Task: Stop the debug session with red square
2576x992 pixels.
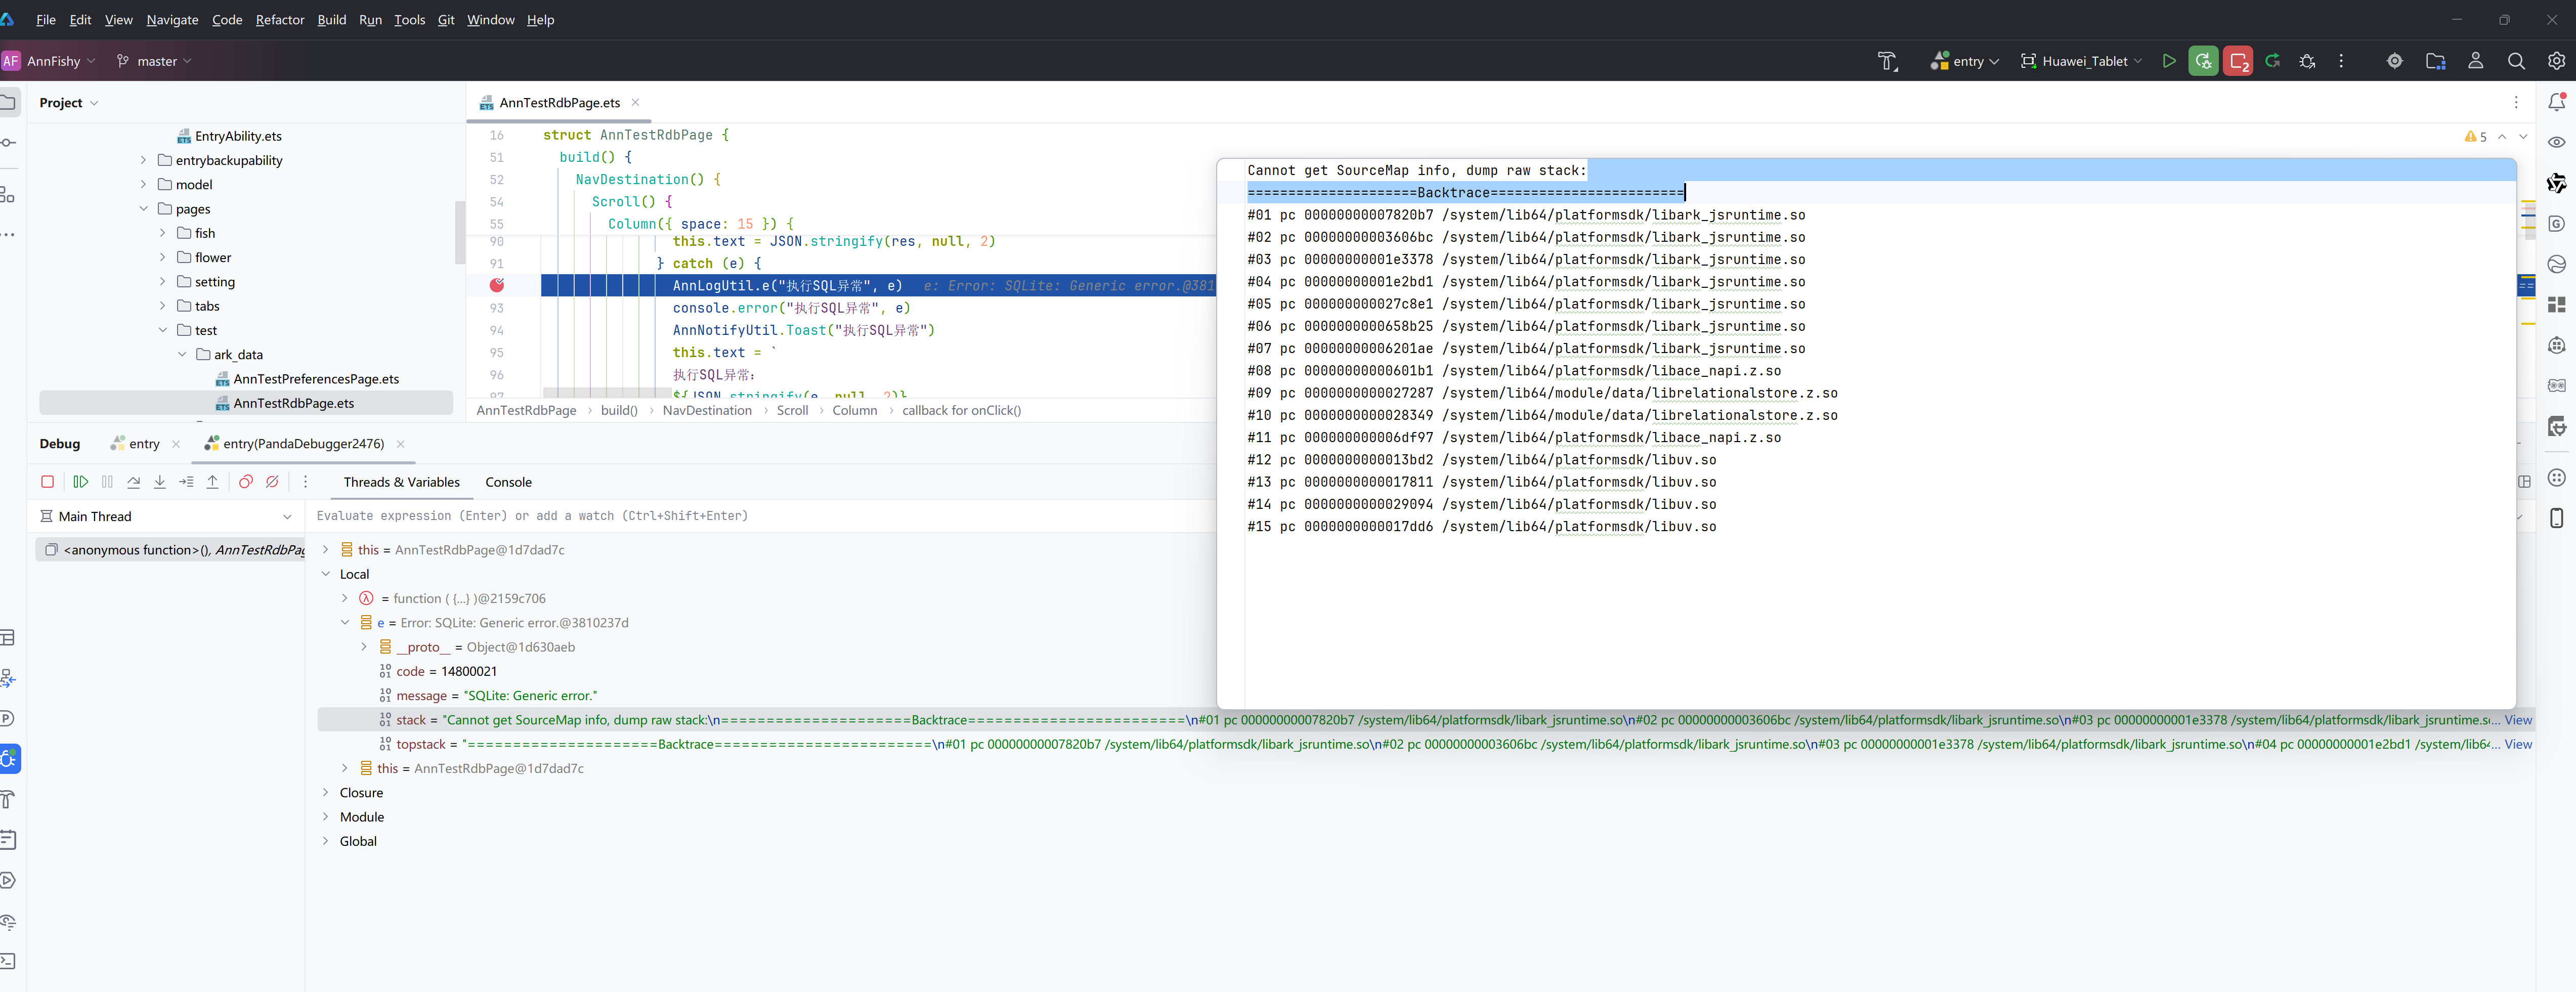Action: [47, 482]
